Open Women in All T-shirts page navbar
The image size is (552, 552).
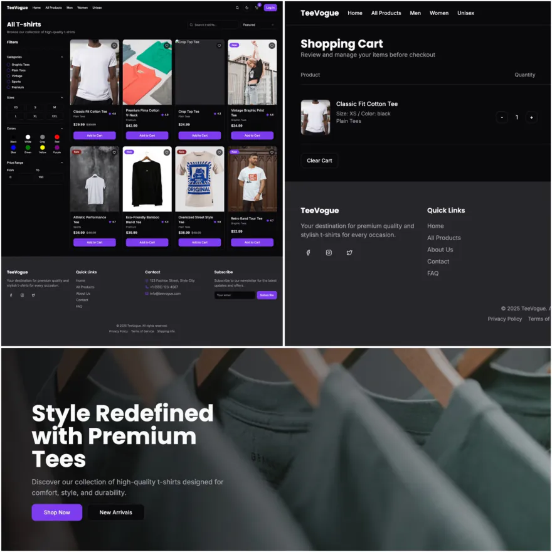pos(82,8)
